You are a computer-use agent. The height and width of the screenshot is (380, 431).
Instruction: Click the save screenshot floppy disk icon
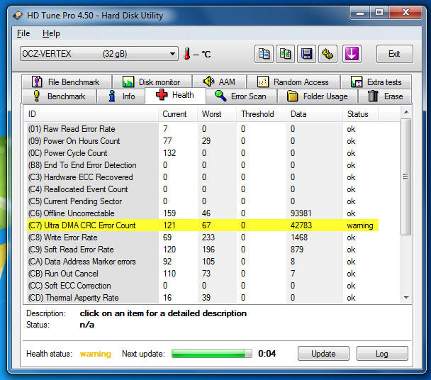coord(306,54)
